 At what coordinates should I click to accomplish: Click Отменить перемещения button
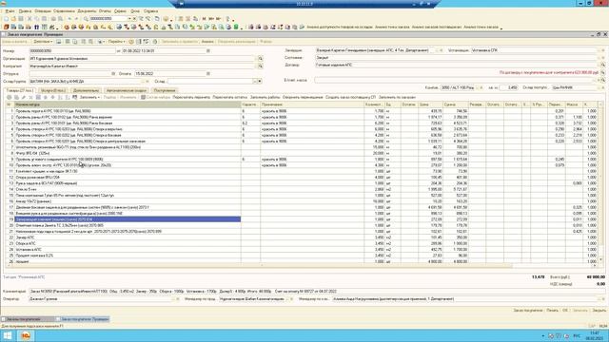pyautogui.click(x=303, y=97)
